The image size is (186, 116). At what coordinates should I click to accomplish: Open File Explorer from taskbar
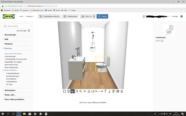(24, 114)
